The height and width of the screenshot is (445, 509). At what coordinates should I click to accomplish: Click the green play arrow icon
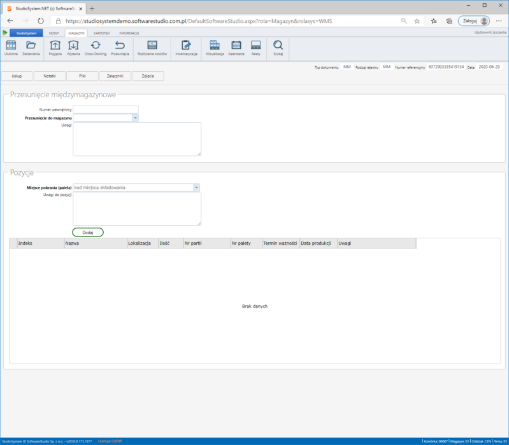[5, 32]
